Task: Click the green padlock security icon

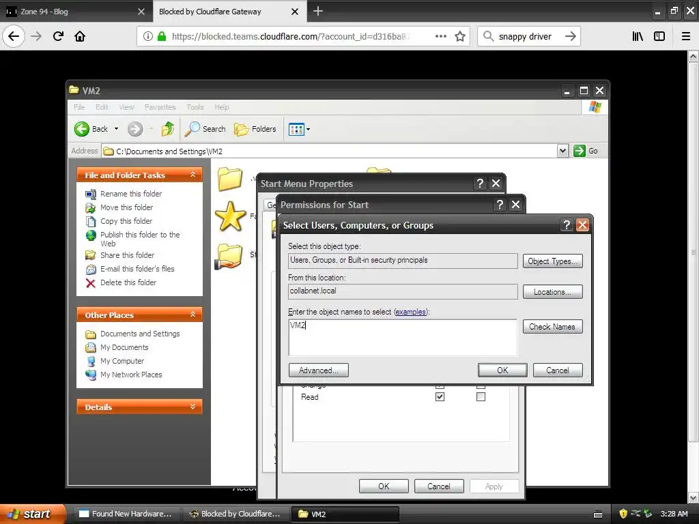Action: tap(162, 36)
